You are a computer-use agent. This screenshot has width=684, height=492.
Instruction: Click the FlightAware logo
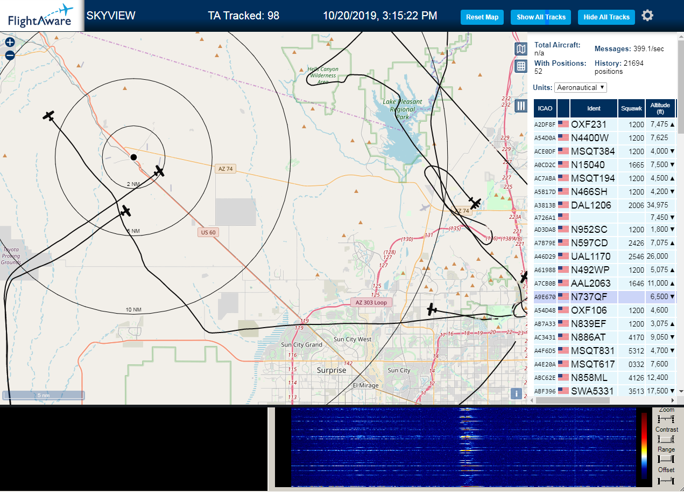coord(41,16)
